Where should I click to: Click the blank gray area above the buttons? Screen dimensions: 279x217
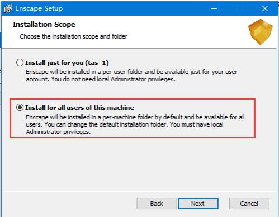(x=139, y=164)
